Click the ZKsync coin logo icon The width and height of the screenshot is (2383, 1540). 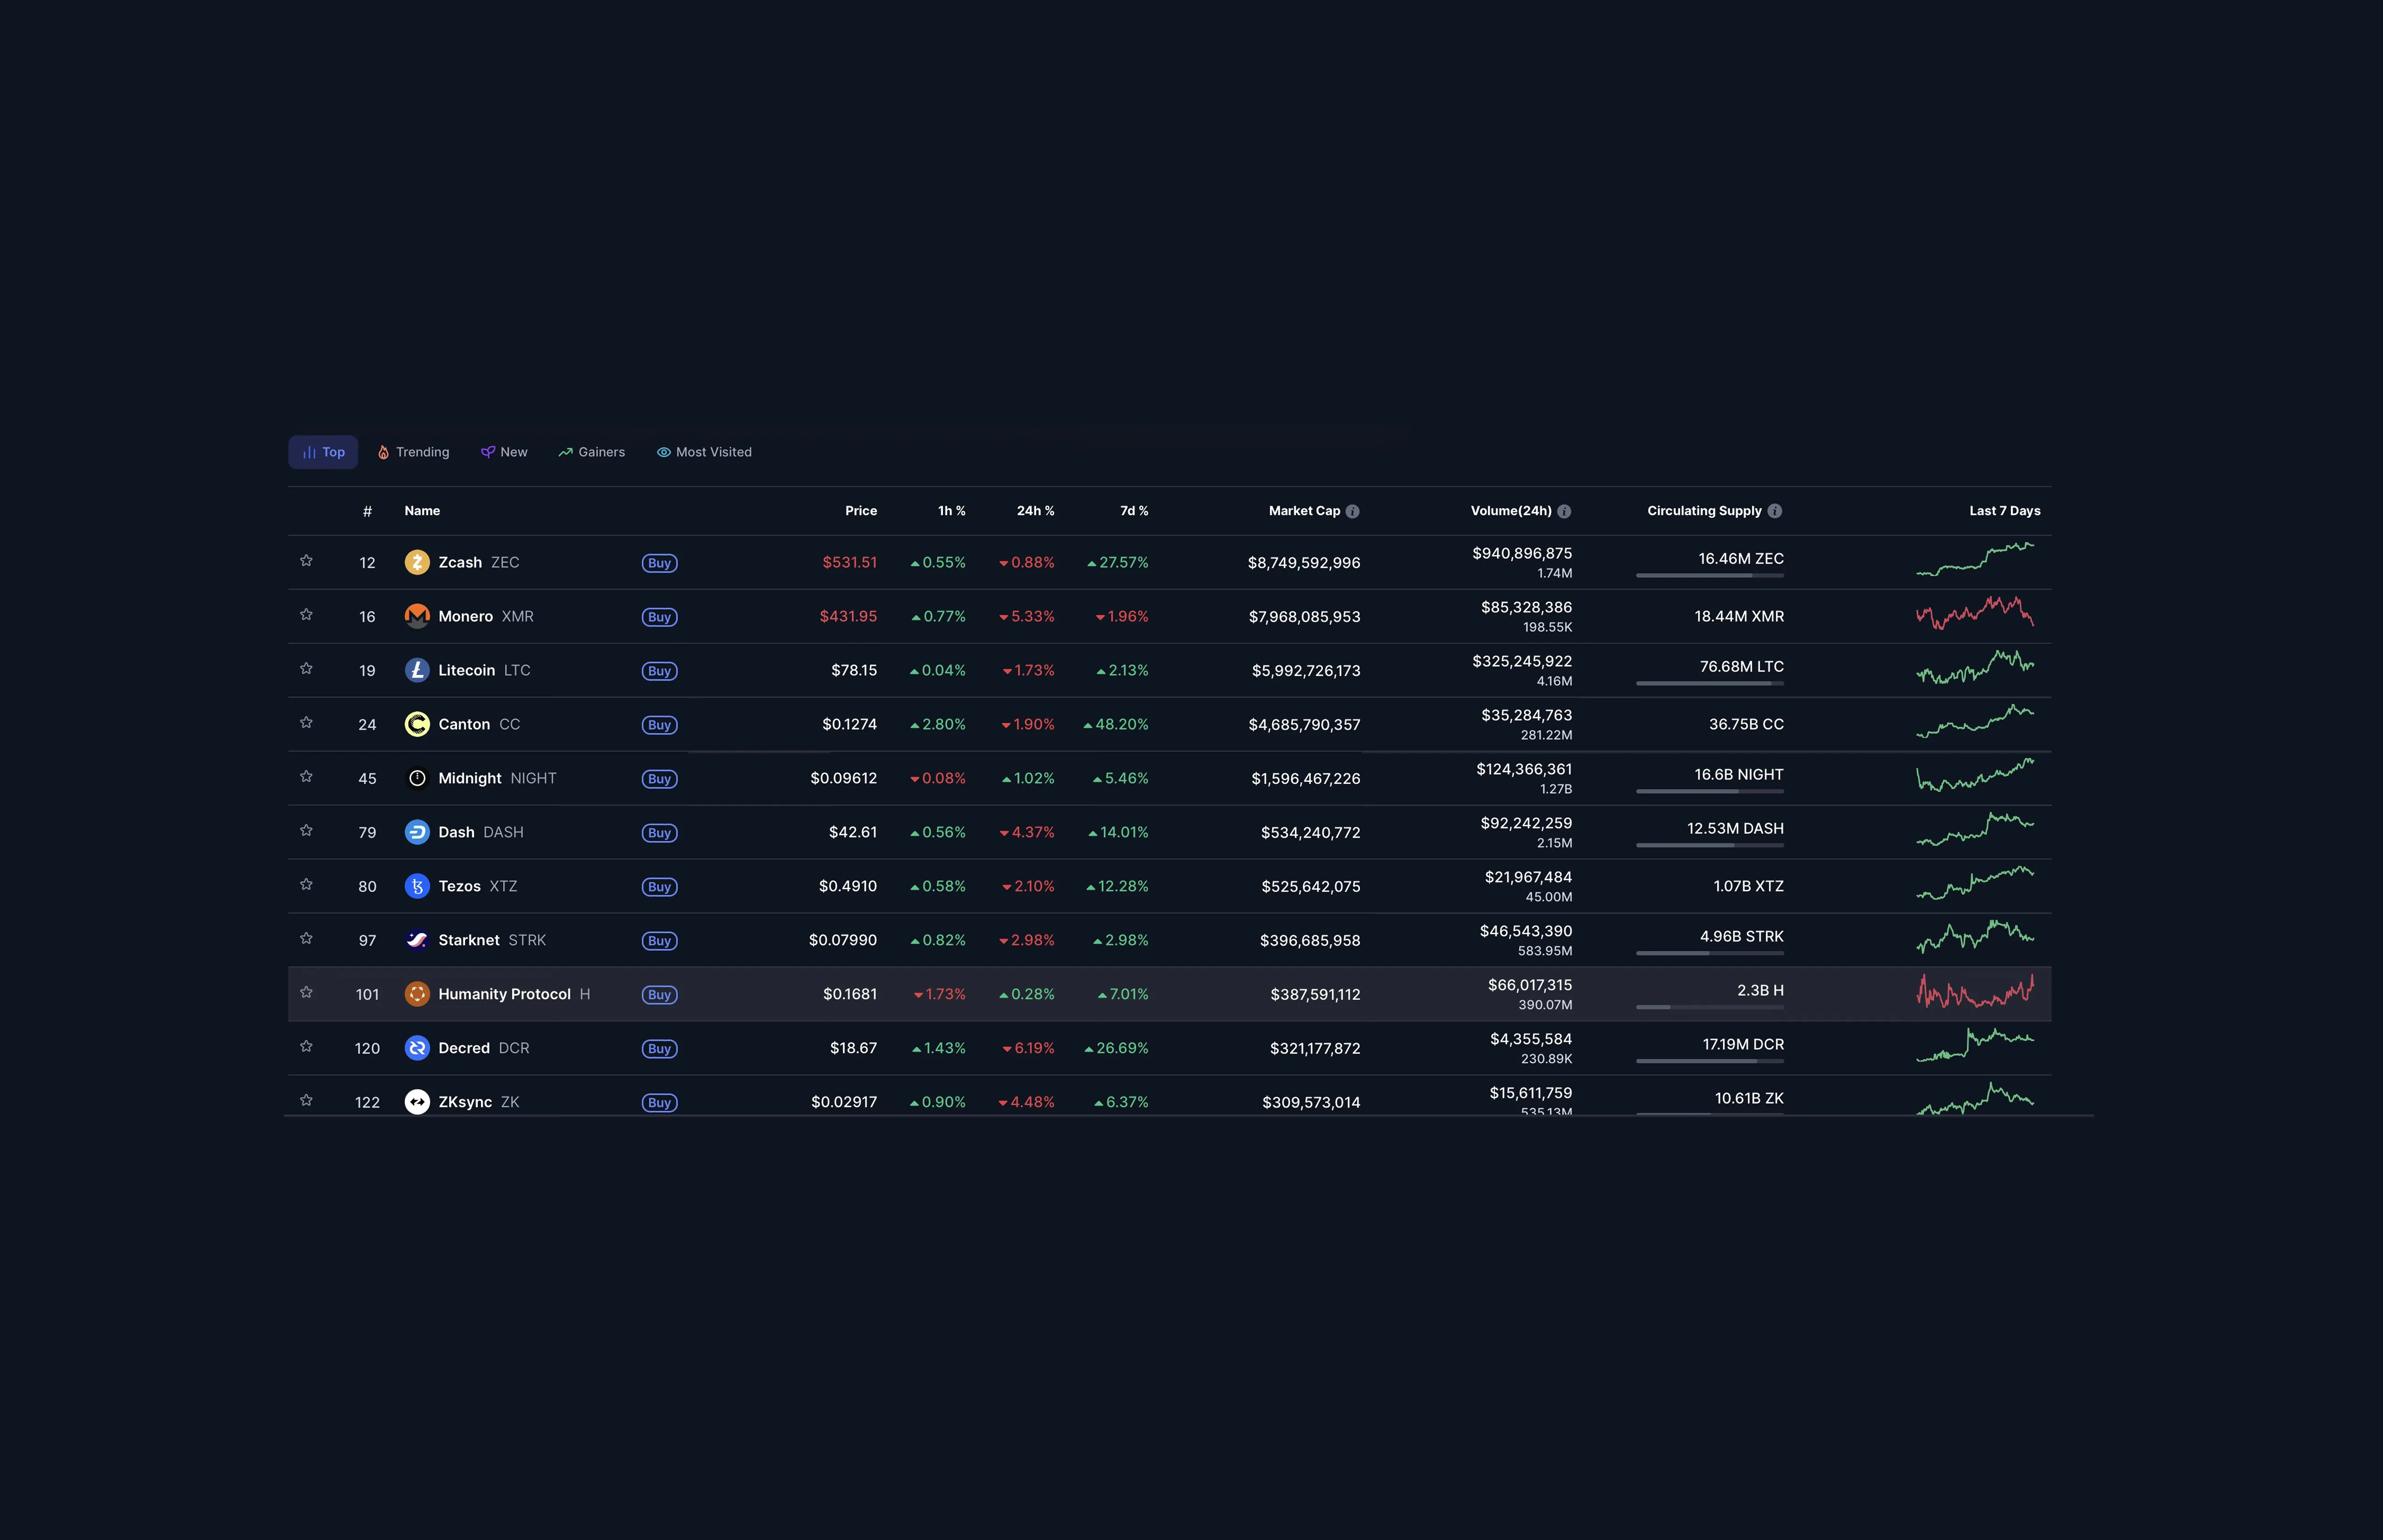[x=417, y=1102]
